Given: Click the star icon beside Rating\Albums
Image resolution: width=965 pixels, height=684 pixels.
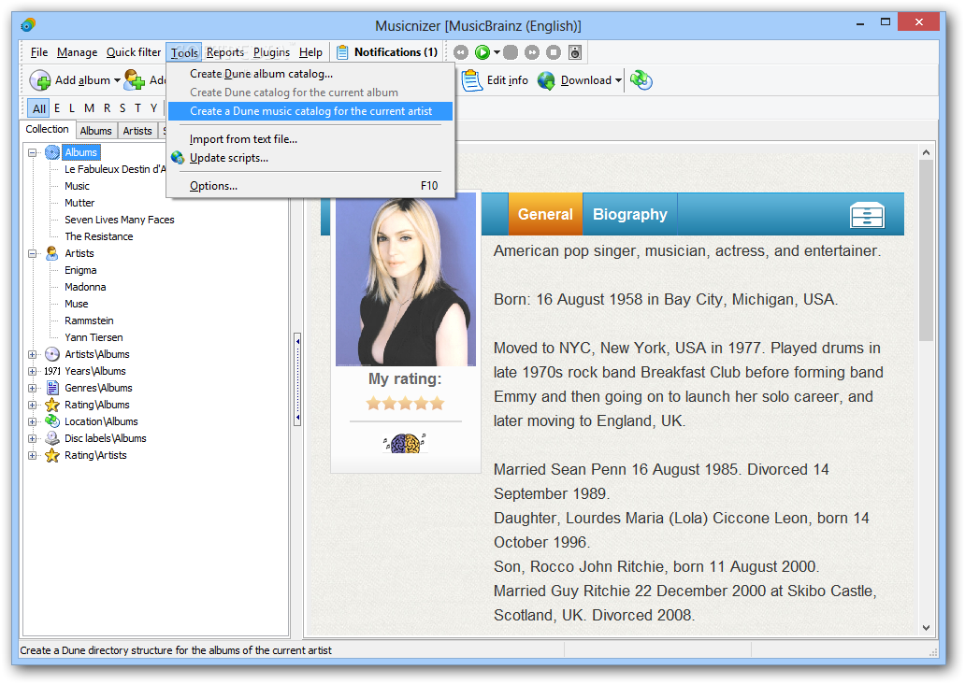Looking at the screenshot, I should [52, 405].
